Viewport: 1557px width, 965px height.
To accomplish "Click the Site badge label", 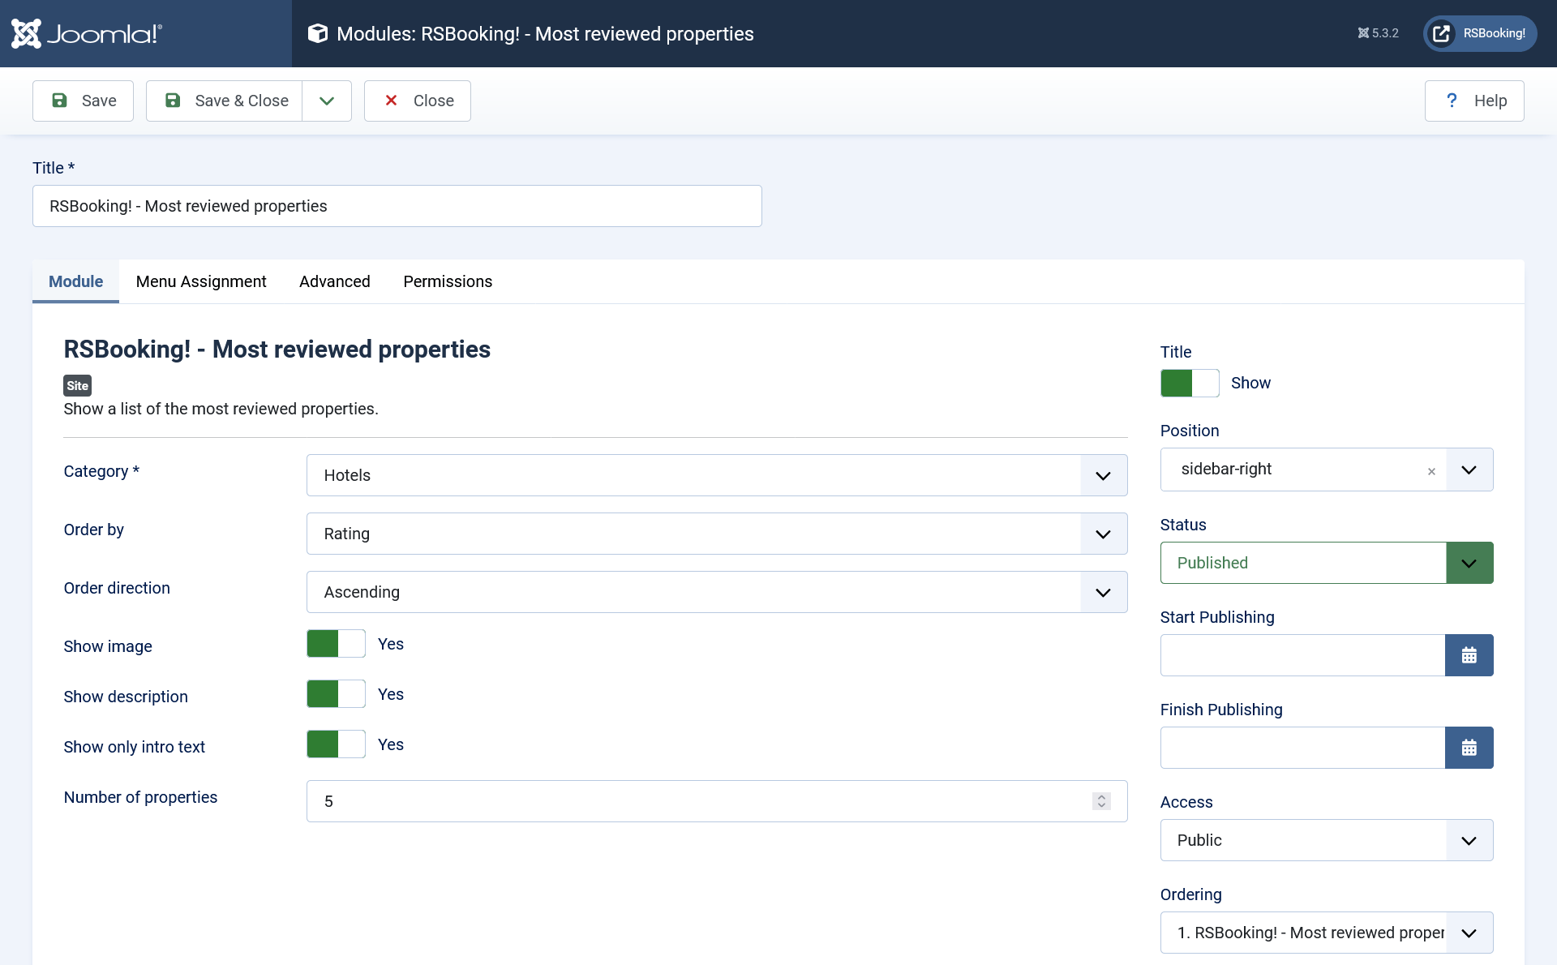I will pos(78,385).
